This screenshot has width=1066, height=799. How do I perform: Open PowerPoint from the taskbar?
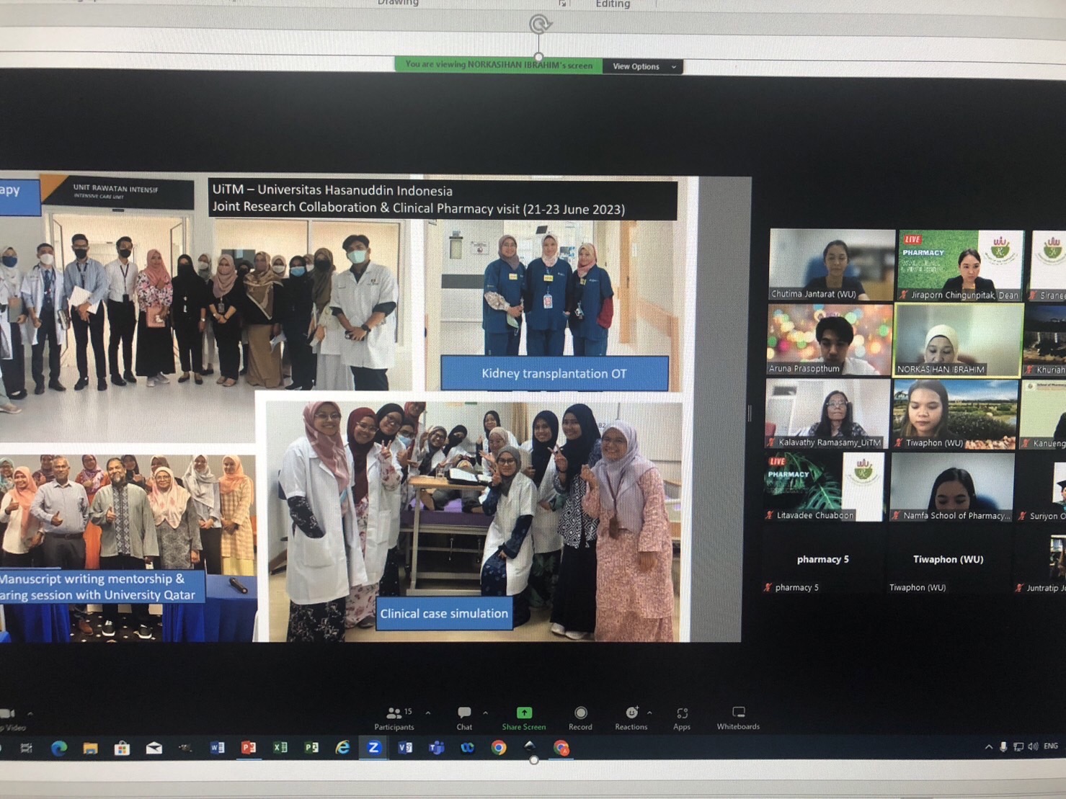(249, 748)
